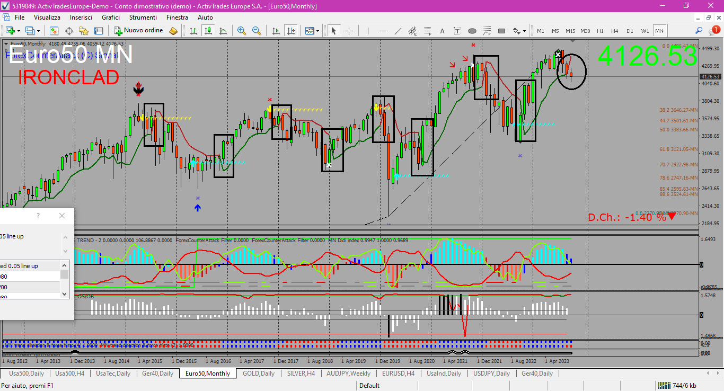
Task: Select the Fibonacci retracement tool
Action: pos(427,31)
